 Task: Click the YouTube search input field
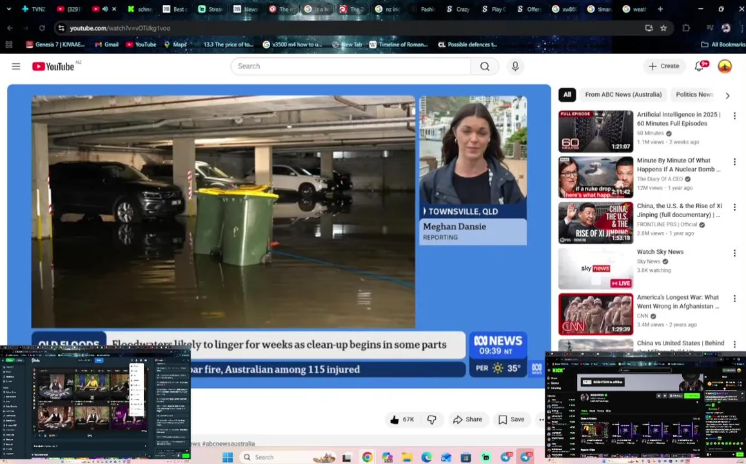(351, 66)
